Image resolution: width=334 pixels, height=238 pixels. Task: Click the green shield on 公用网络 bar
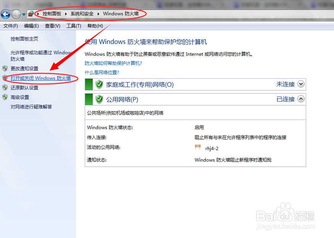click(x=98, y=99)
